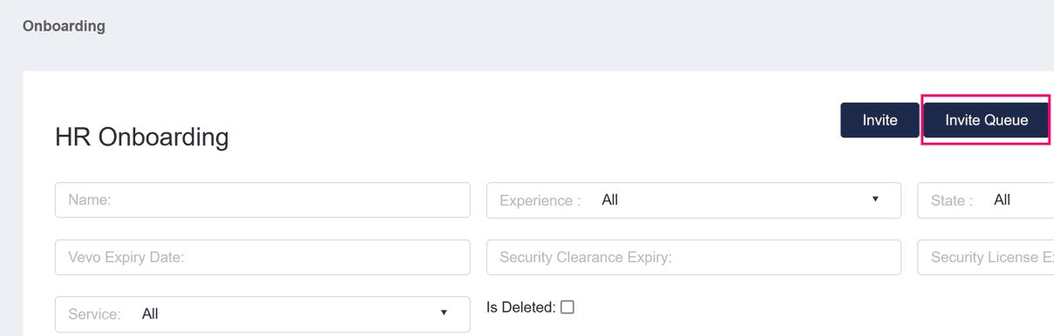Focus the Security License expiry field
The height and width of the screenshot is (336, 1054).
(x=986, y=258)
